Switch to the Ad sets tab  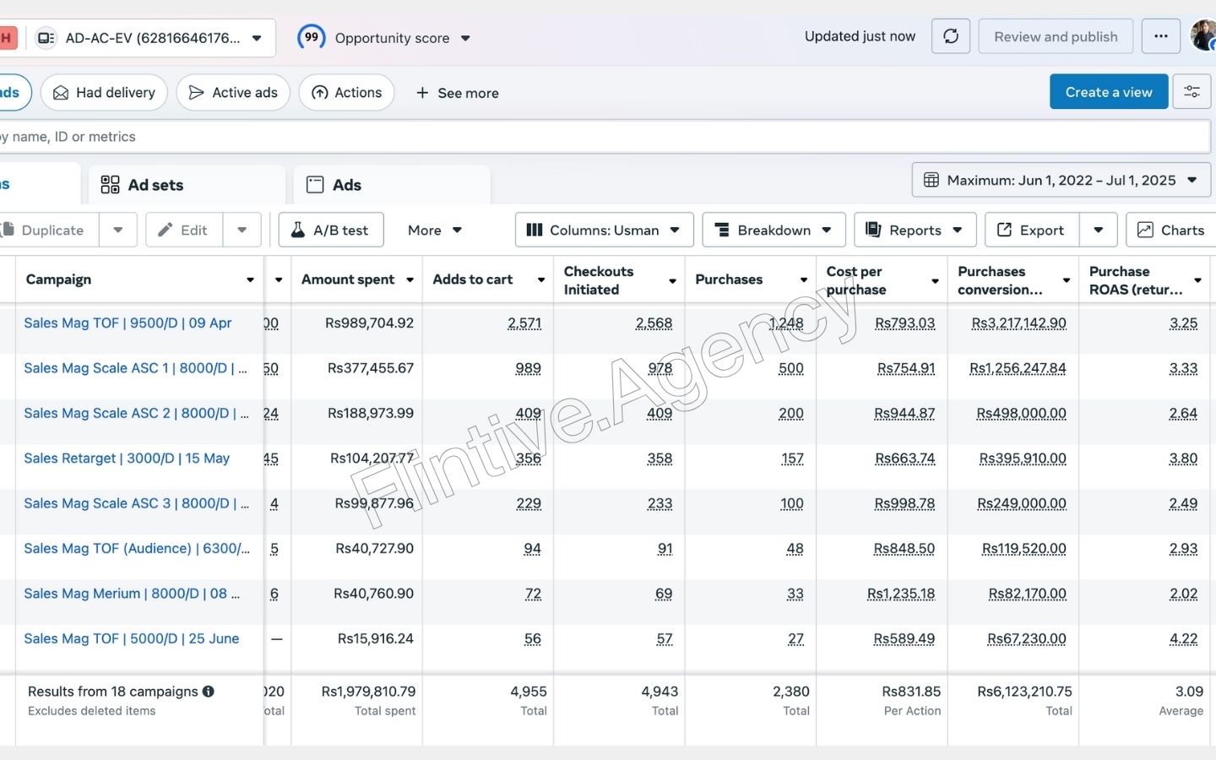[143, 185]
